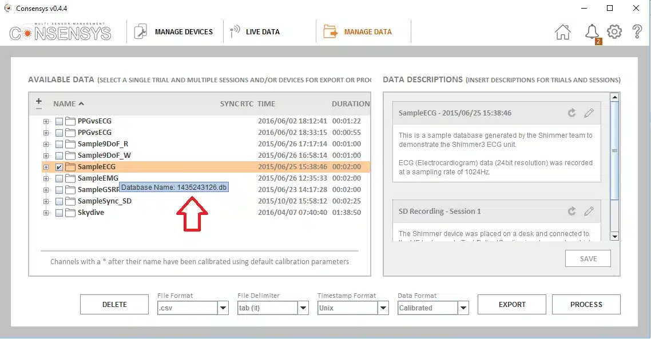Click the descriptions scrollbar up arrow
Viewport: 651px width, 339px height.
(615, 97)
